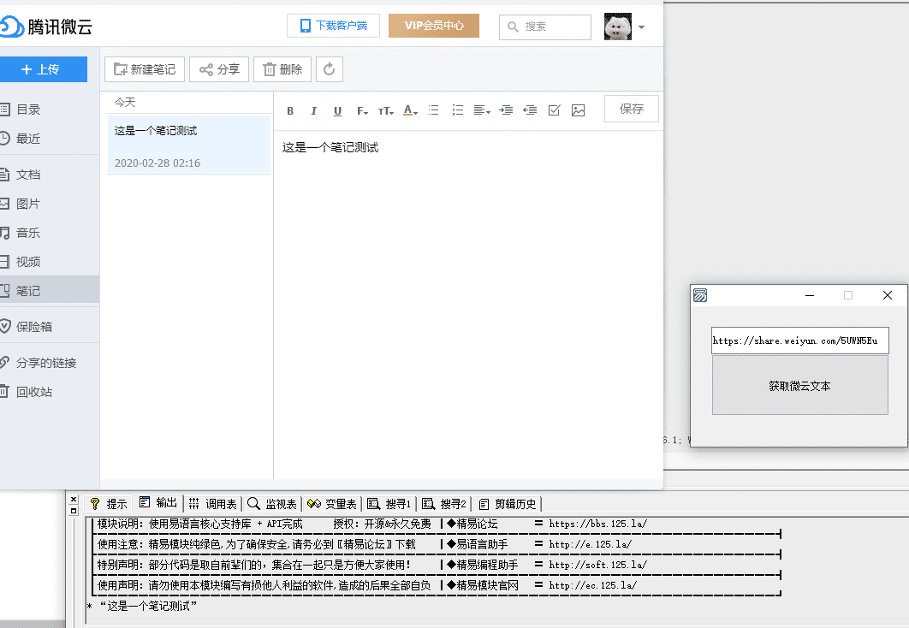The height and width of the screenshot is (628, 909).
Task: Open the VIP会员中心 page
Action: click(x=434, y=26)
